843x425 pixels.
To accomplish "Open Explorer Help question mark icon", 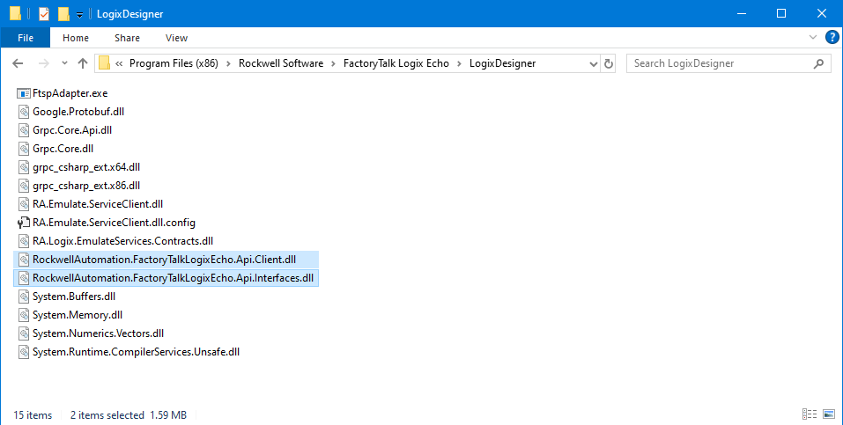I will coord(832,38).
